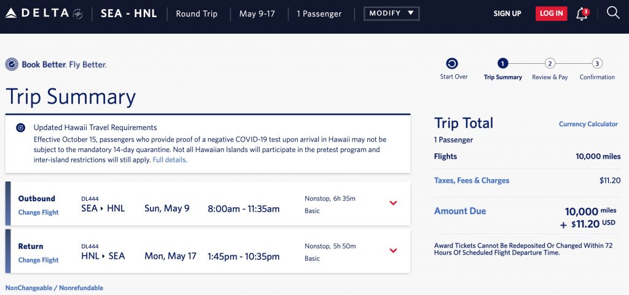This screenshot has height=295, width=629.
Task: Click Hawaii Travel Requirements notice icon
Action: (x=21, y=128)
